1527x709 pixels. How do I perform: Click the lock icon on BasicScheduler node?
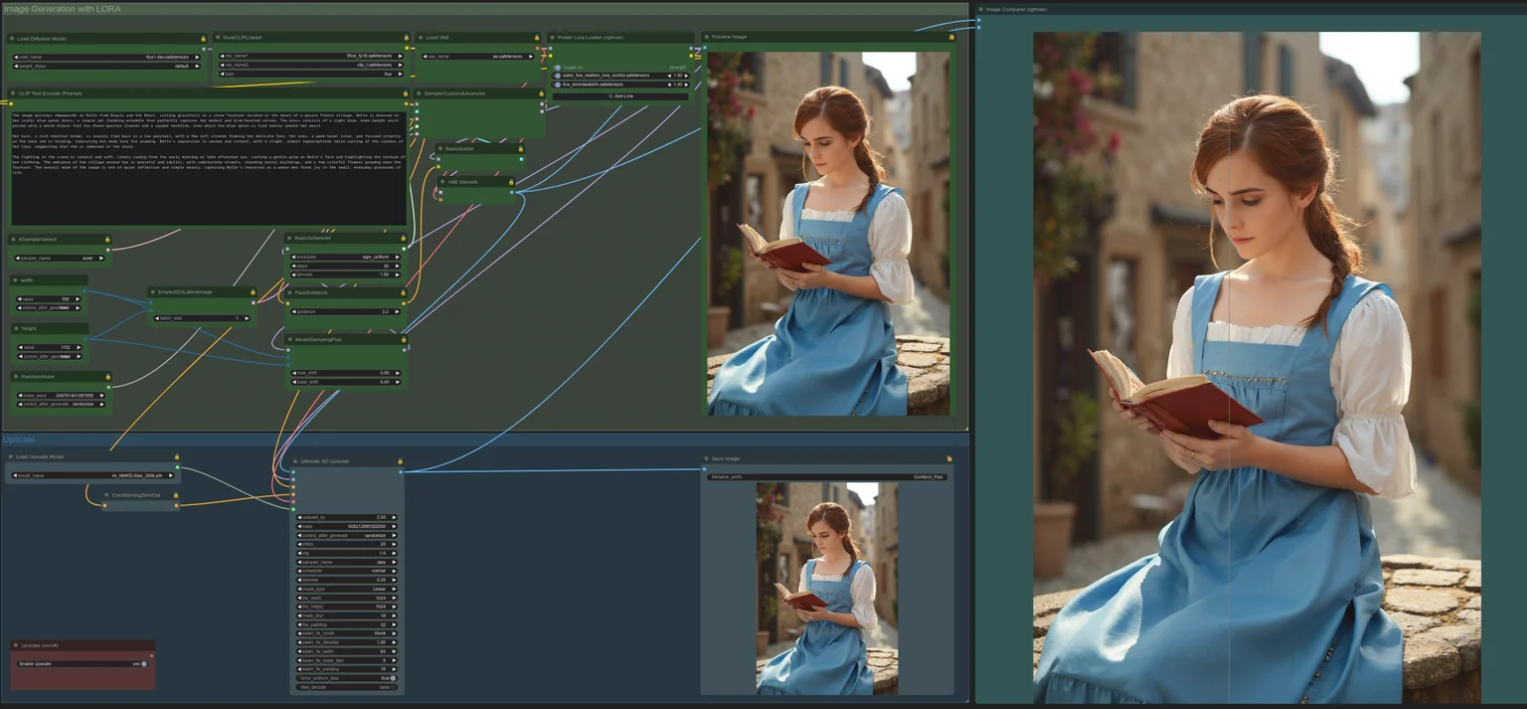[403, 239]
